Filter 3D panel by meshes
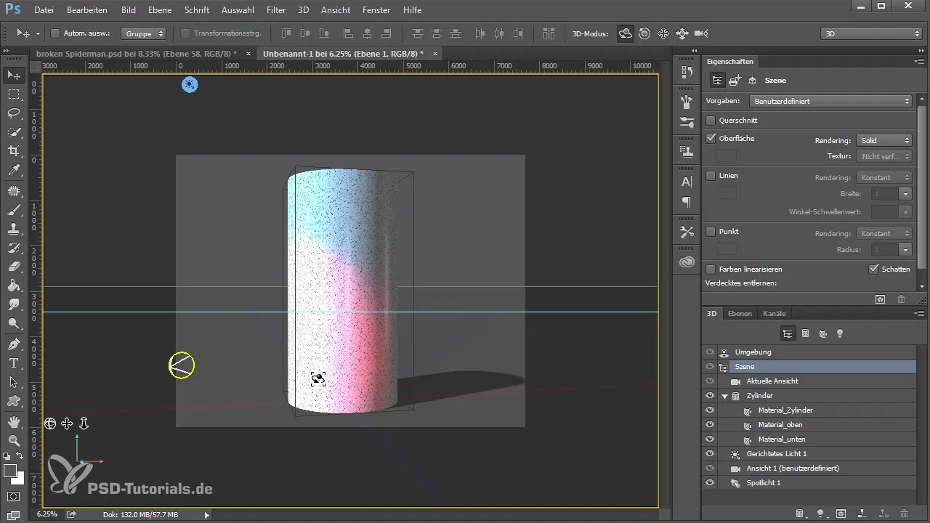Viewport: 930px width, 523px height. [805, 333]
